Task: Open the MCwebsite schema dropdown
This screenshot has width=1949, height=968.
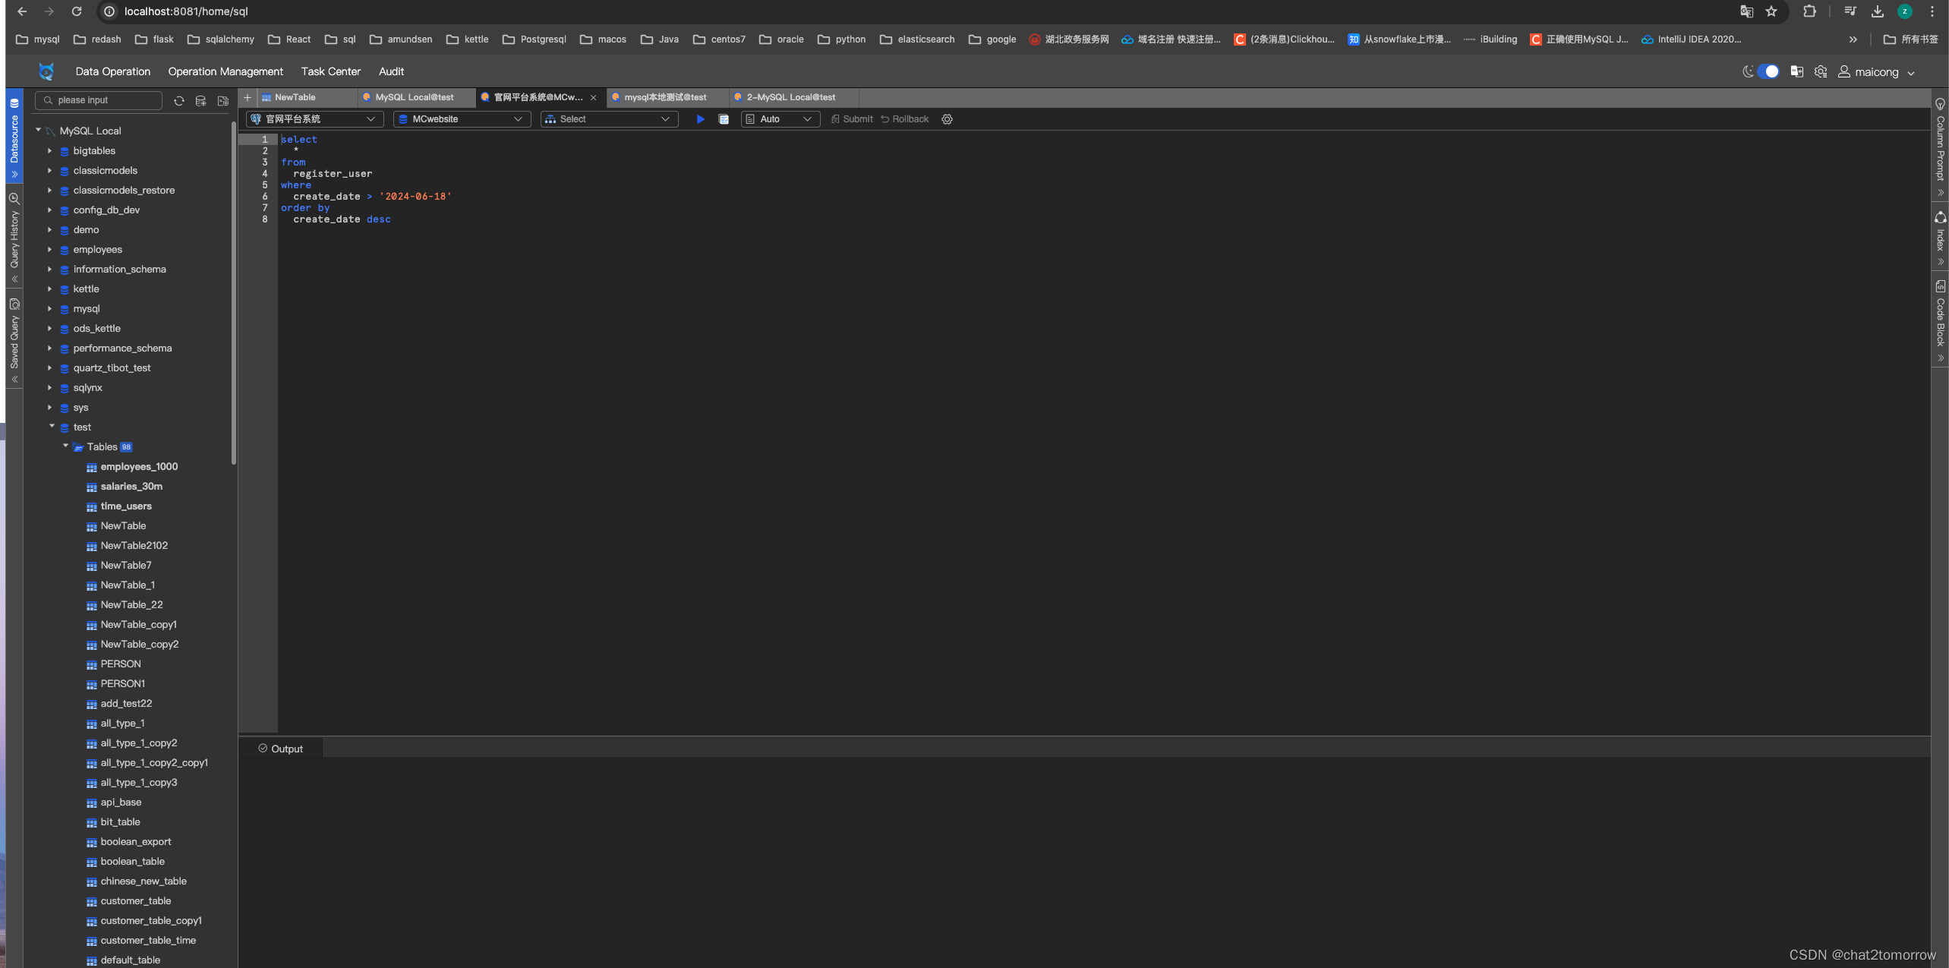Action: [x=461, y=119]
